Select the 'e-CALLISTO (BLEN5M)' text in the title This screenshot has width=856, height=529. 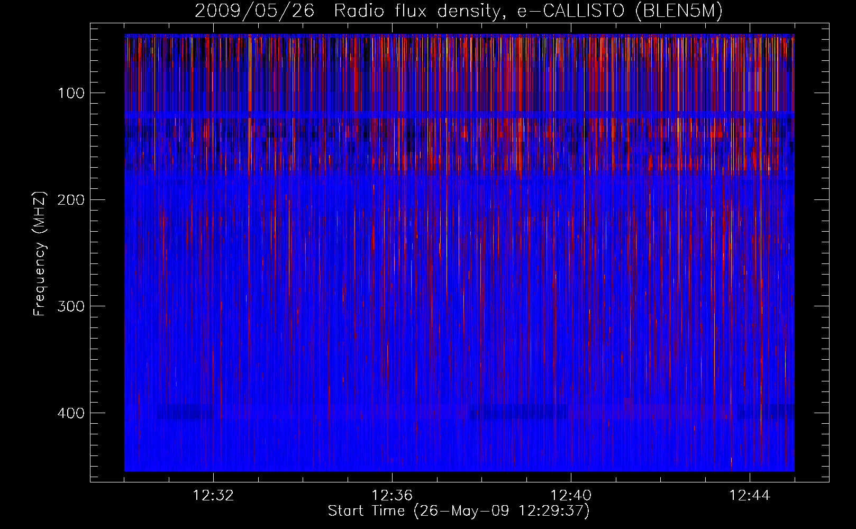tap(620, 11)
